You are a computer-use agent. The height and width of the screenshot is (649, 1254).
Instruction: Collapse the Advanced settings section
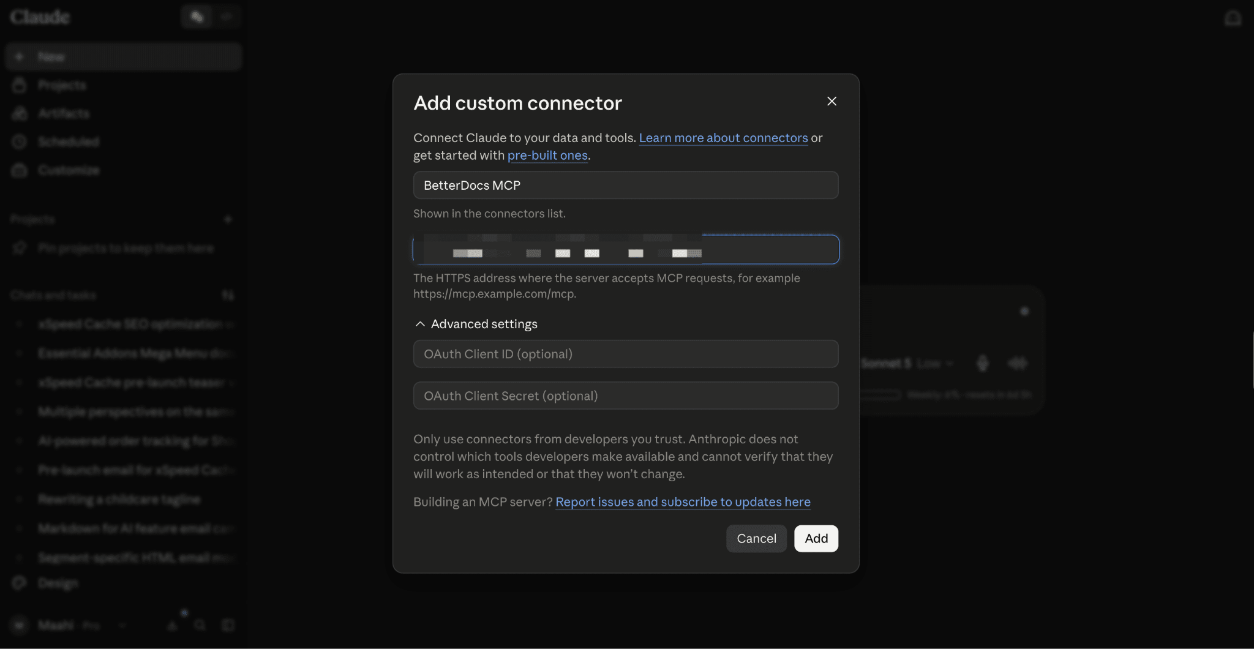pyautogui.click(x=476, y=324)
